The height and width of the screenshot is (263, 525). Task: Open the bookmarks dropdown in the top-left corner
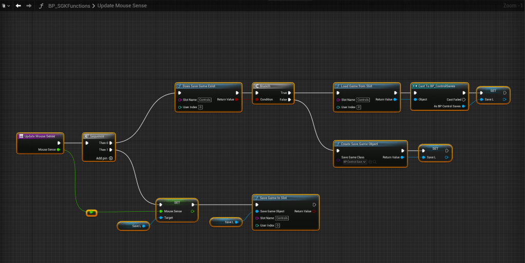point(6,6)
